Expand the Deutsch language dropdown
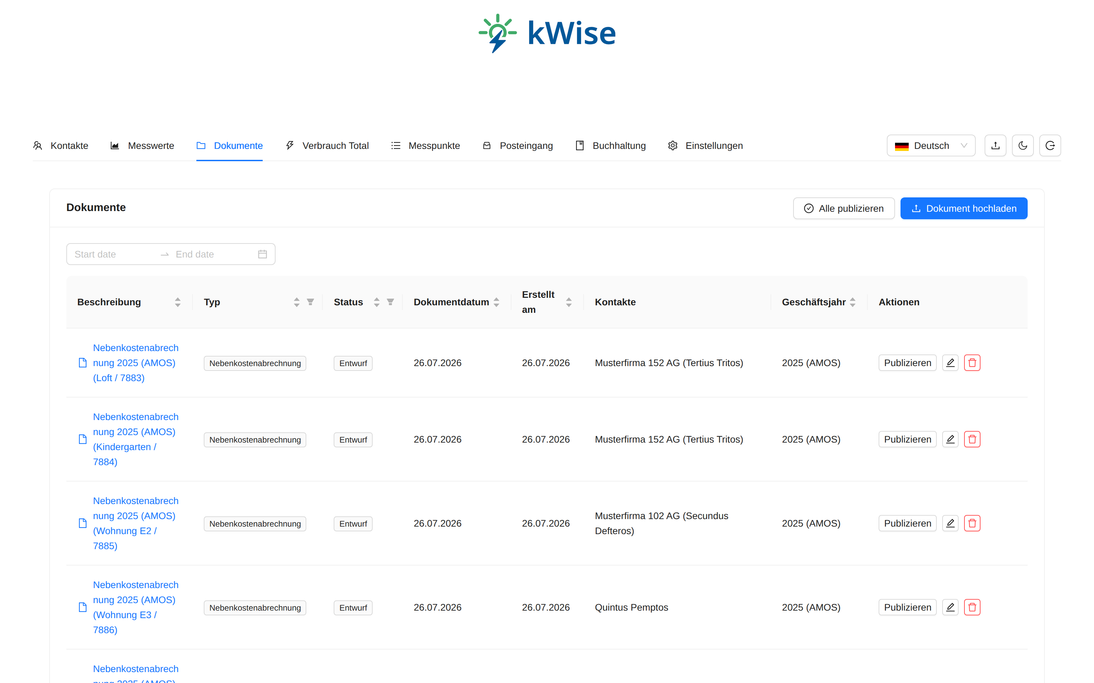 931,145
